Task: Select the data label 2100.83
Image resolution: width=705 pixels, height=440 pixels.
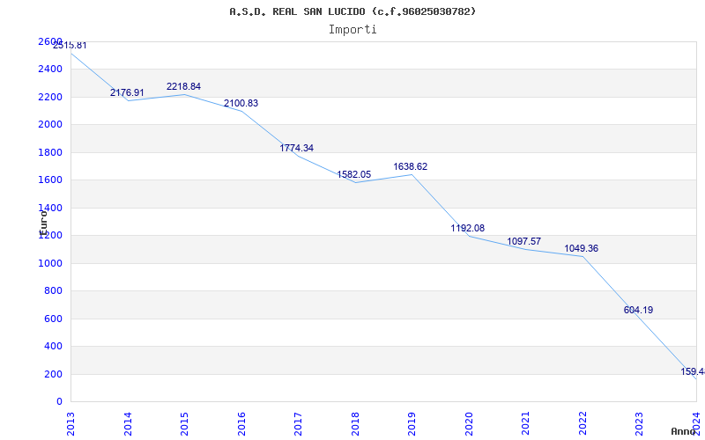Action: [241, 103]
